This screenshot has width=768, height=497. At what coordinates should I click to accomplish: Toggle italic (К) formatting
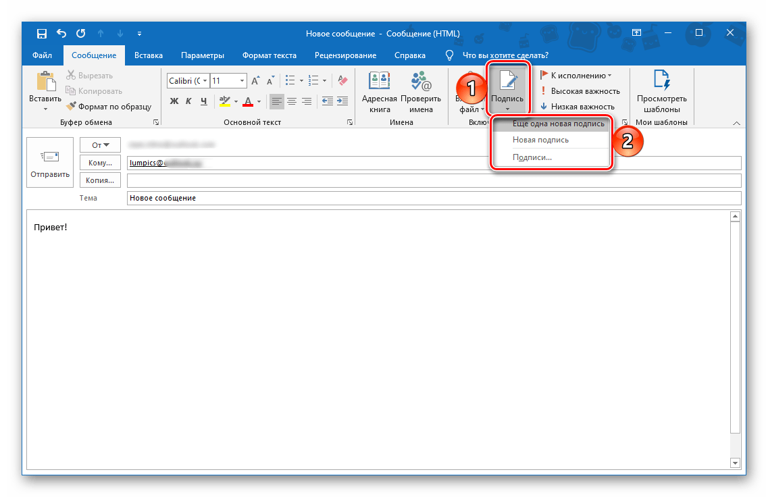pyautogui.click(x=188, y=101)
